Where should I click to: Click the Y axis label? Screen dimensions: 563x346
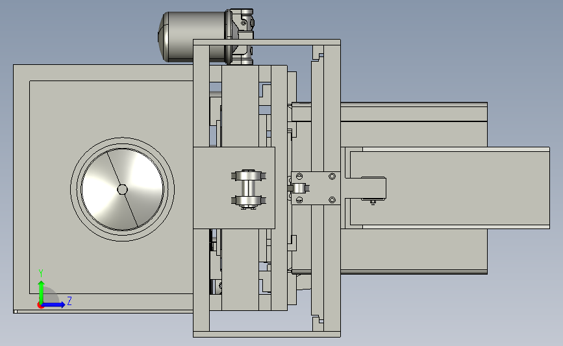[41, 274]
